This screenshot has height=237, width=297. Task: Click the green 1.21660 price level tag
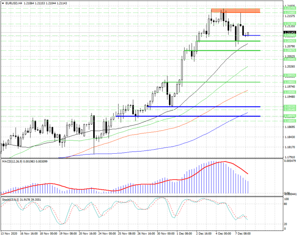(290, 12)
